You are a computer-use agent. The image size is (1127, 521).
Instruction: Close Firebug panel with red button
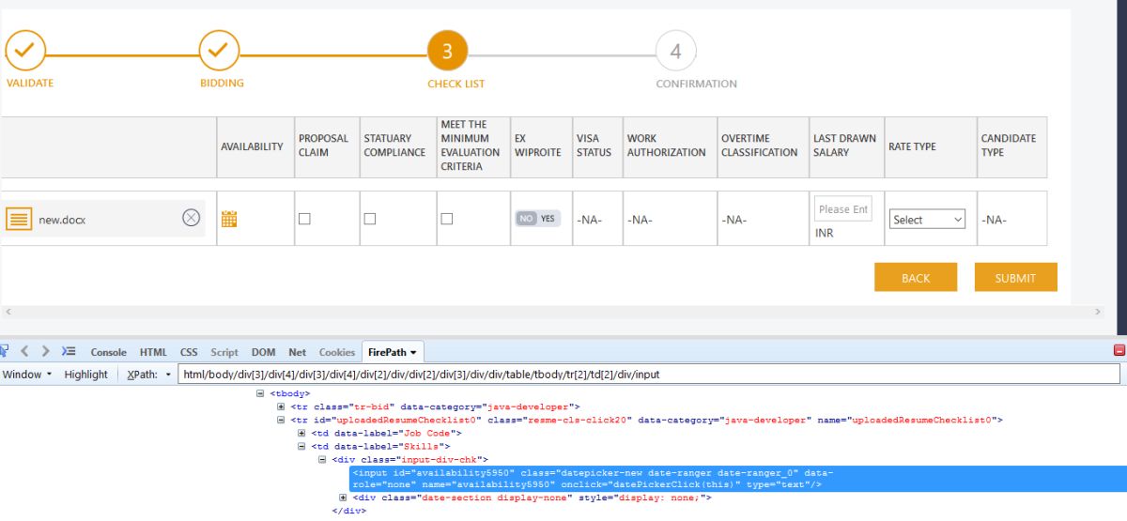tap(1119, 350)
